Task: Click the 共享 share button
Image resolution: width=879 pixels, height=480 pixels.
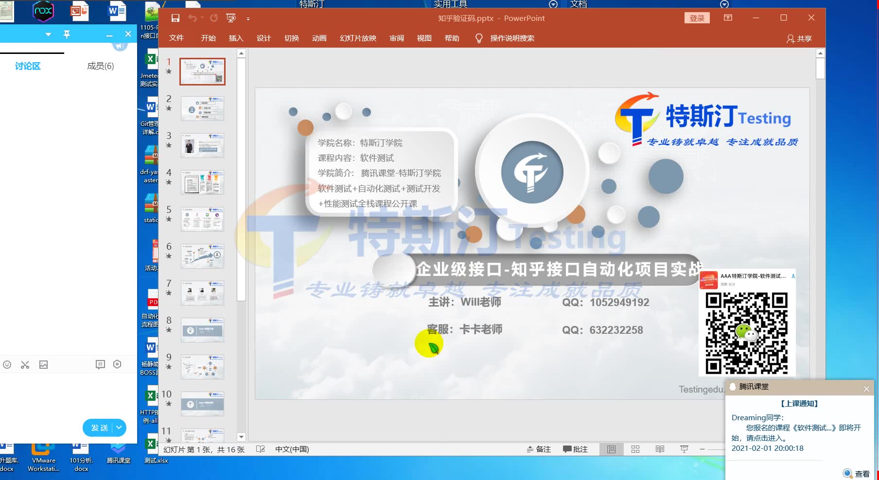Action: [x=799, y=38]
